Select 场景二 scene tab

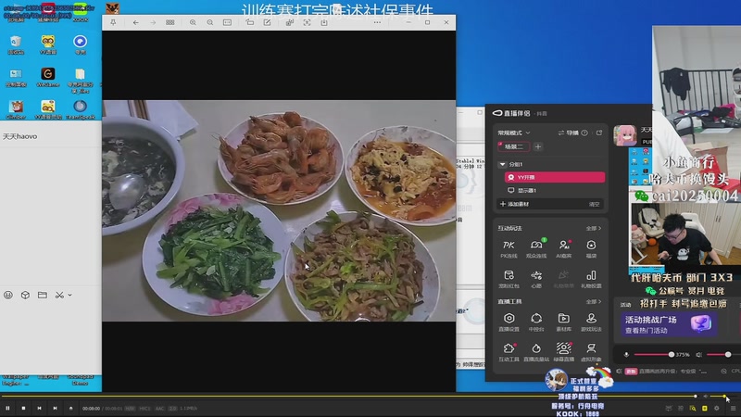tap(513, 146)
